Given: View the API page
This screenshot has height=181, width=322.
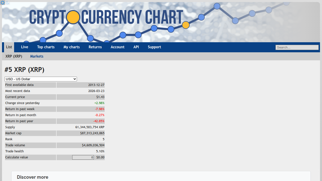Looking at the screenshot, I should [x=136, y=47].
